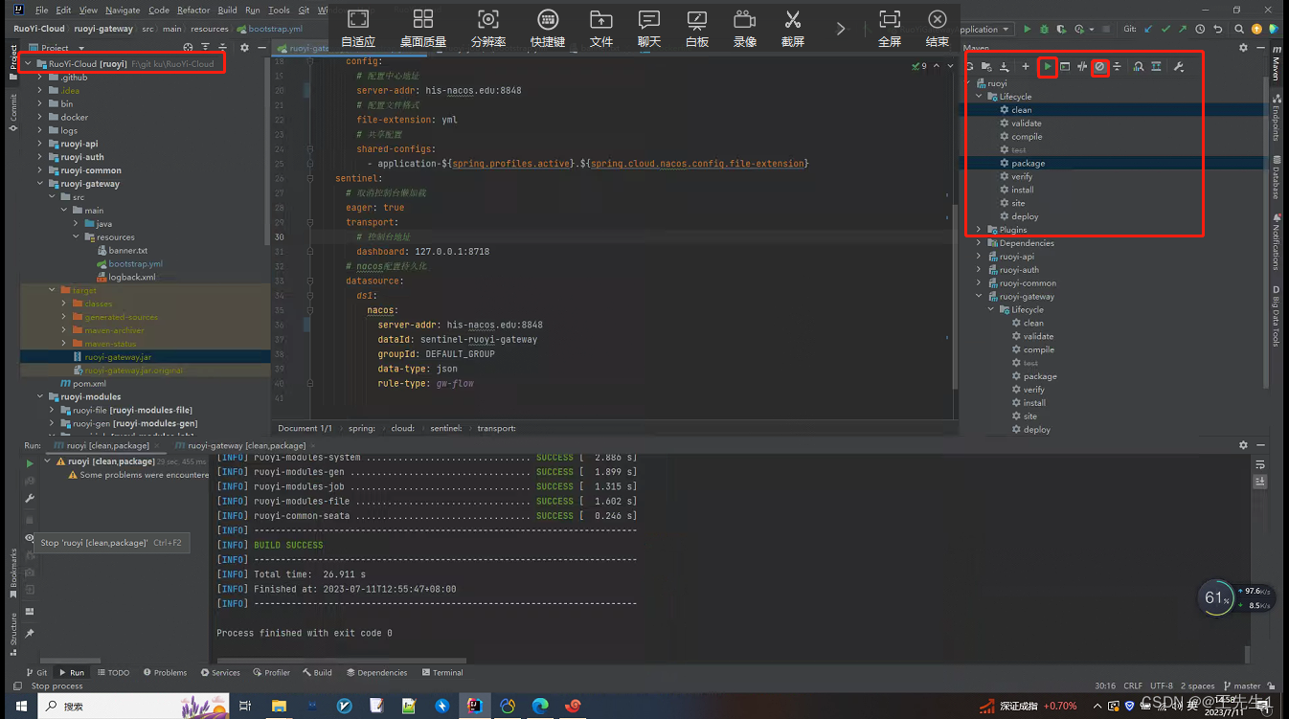Click the 快捷键 keyboard icon
The height and width of the screenshot is (719, 1289).
point(548,28)
